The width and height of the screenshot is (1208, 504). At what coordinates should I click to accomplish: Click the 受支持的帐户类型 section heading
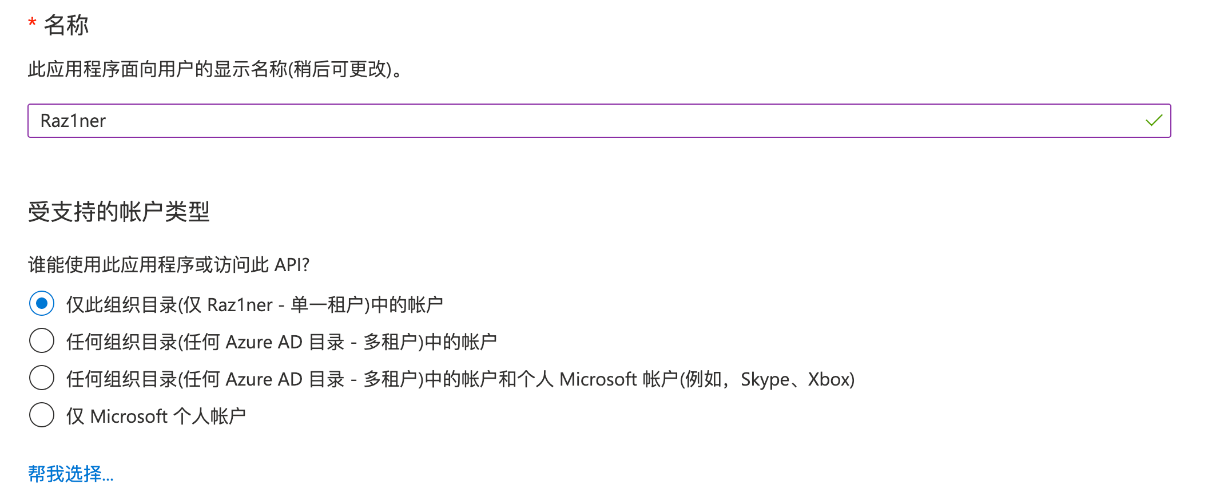pyautogui.click(x=119, y=212)
